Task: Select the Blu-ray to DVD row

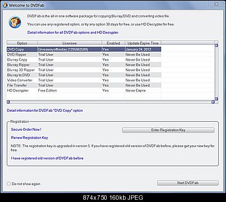Action: pos(84,75)
